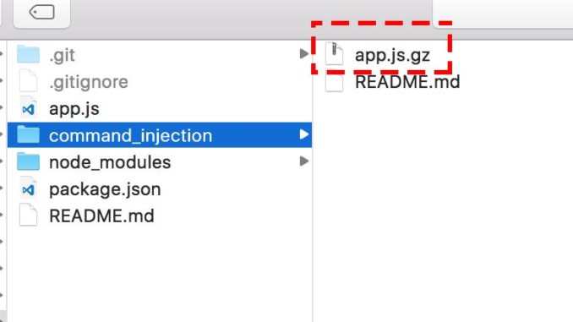Select README.md in the left column
The width and height of the screenshot is (573, 322).
tap(101, 216)
